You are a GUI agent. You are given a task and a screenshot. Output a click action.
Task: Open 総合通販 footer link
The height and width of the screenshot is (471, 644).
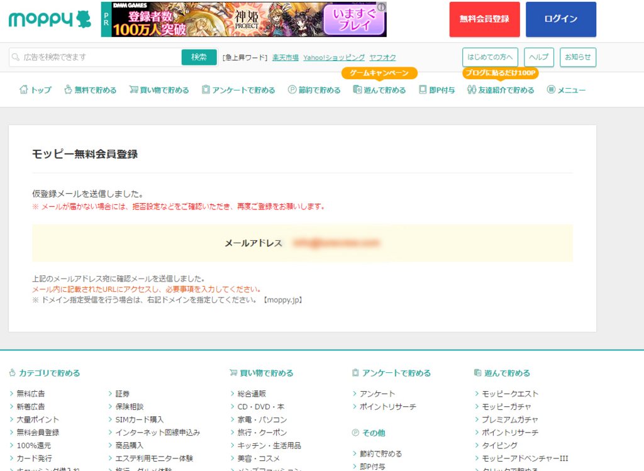tap(252, 394)
